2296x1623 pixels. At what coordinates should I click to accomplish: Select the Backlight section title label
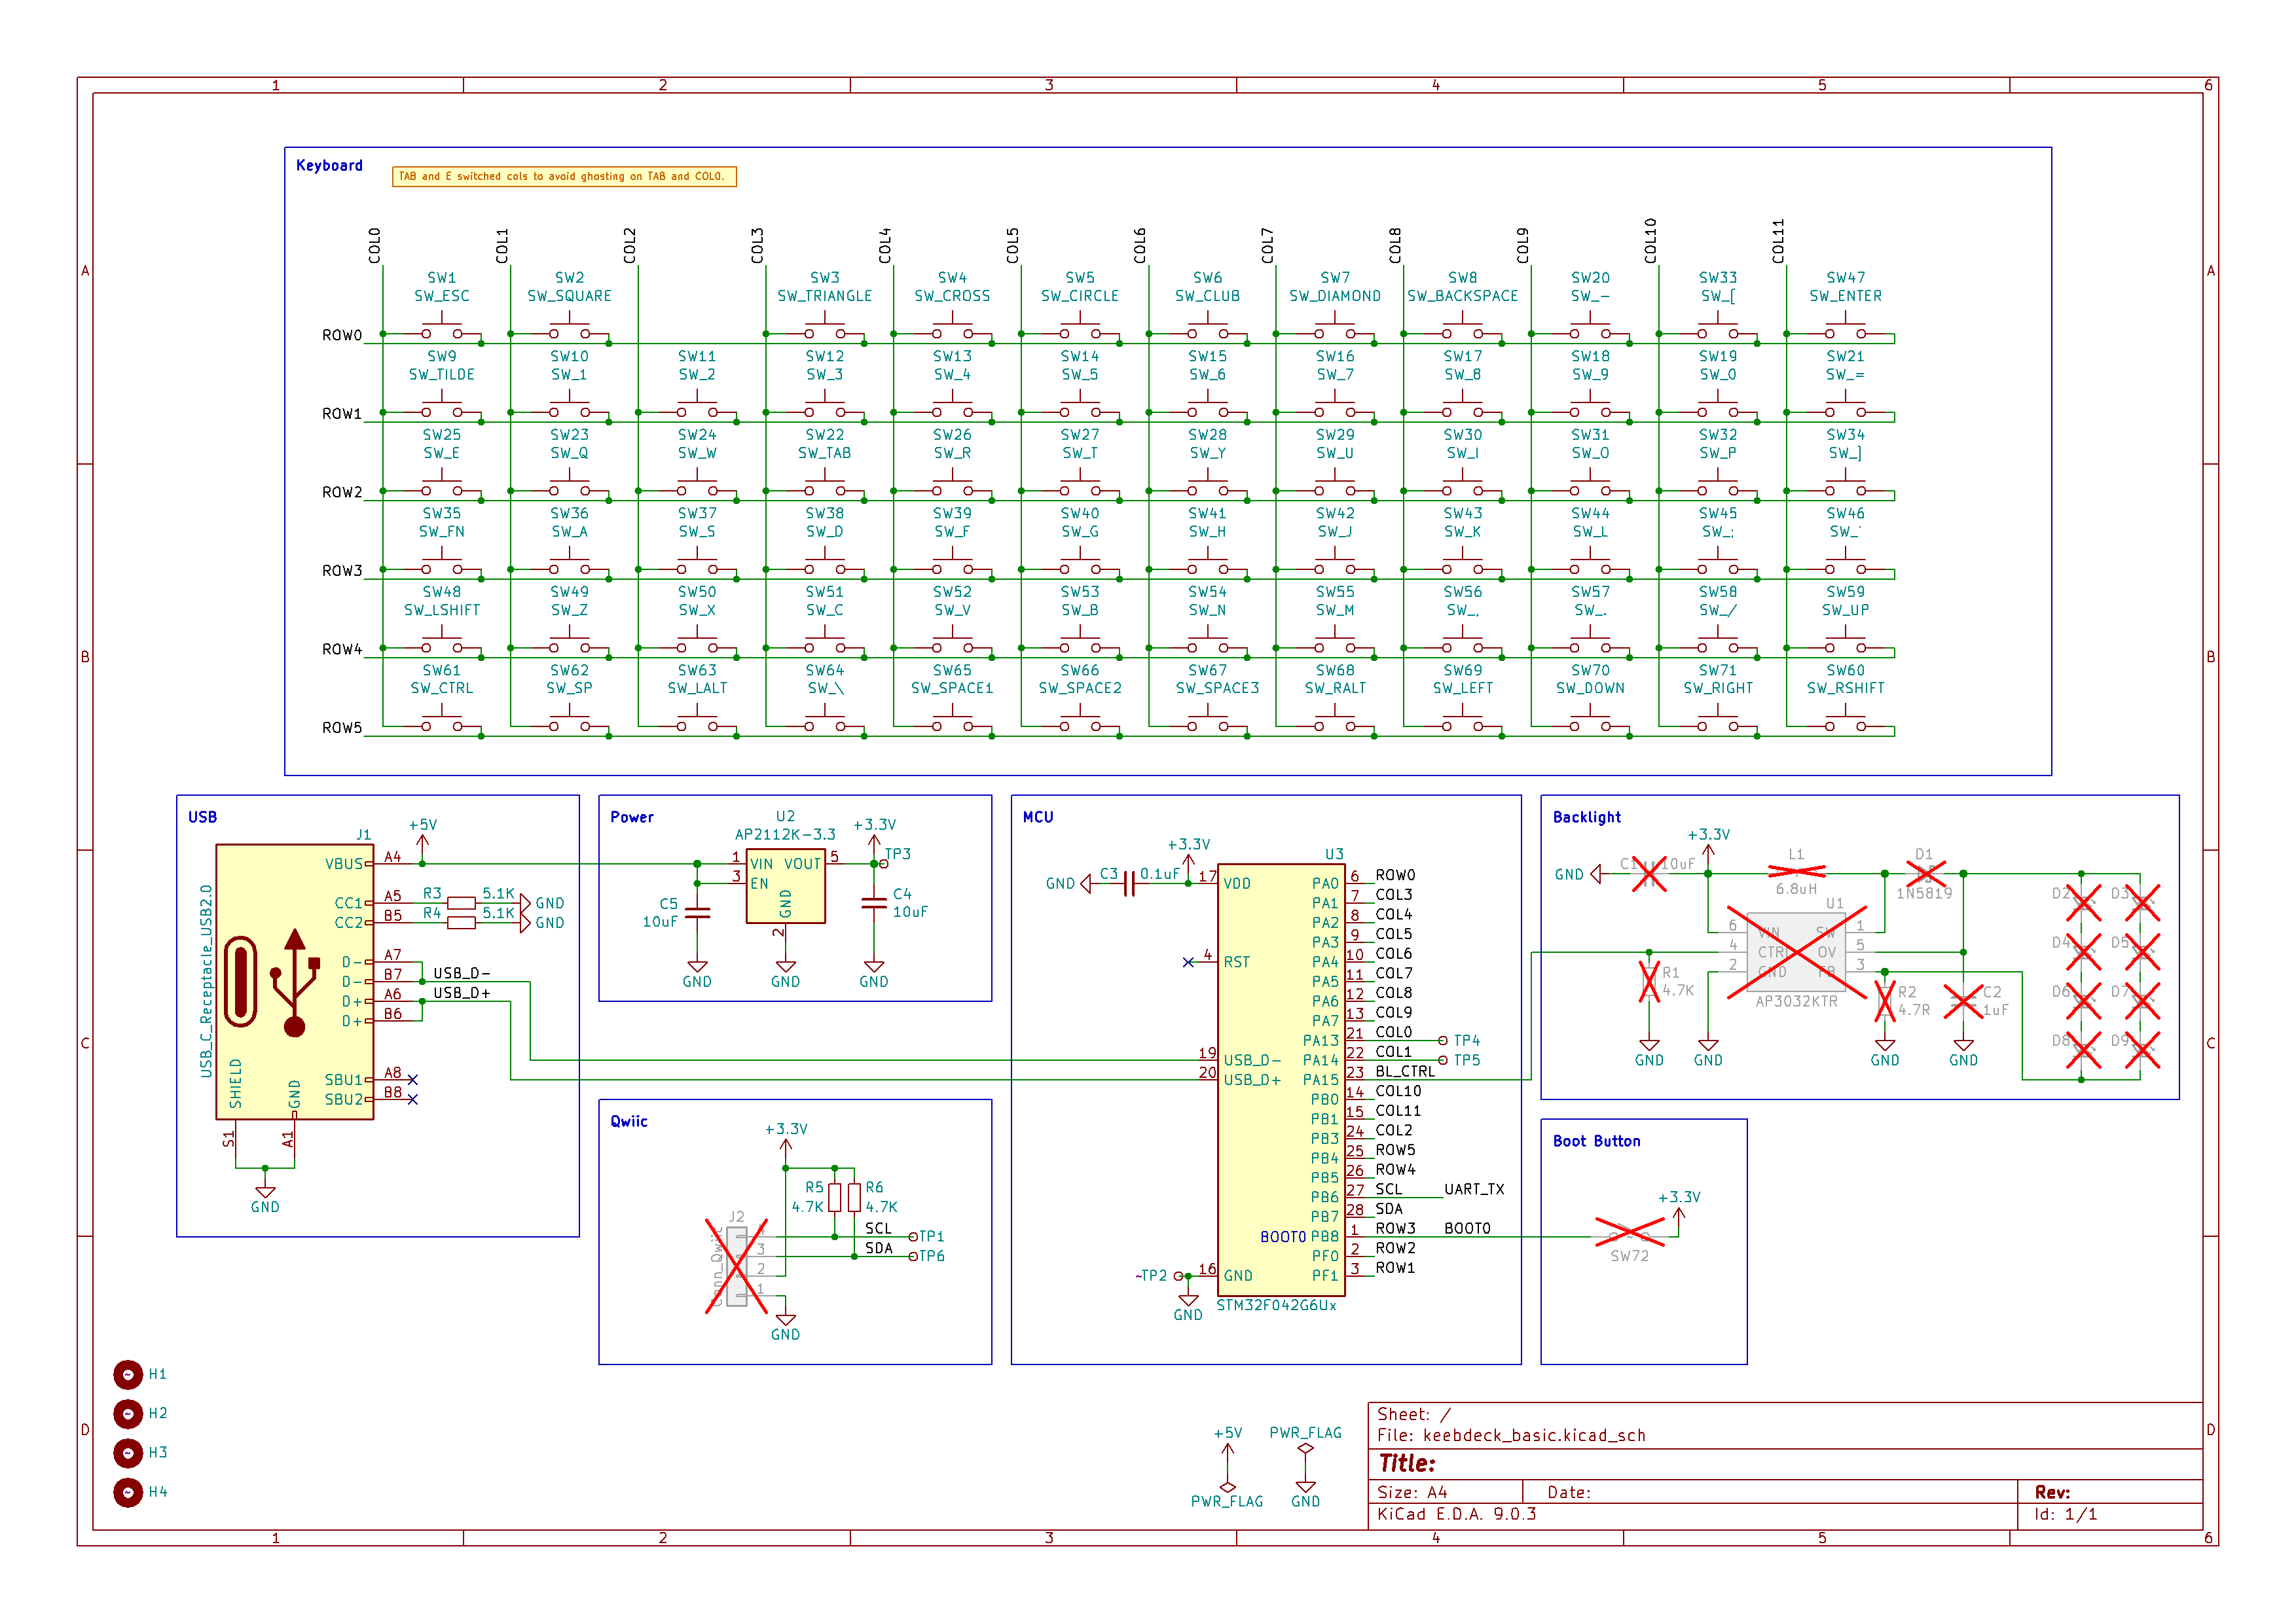pyautogui.click(x=1586, y=817)
